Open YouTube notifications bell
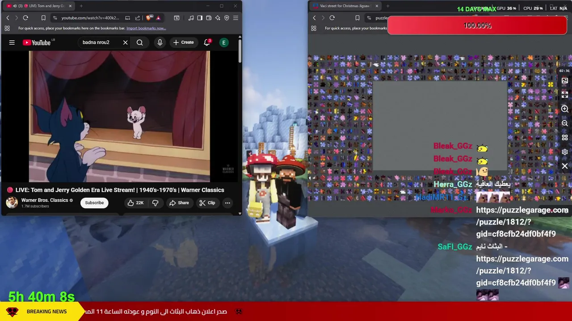 [x=207, y=42]
